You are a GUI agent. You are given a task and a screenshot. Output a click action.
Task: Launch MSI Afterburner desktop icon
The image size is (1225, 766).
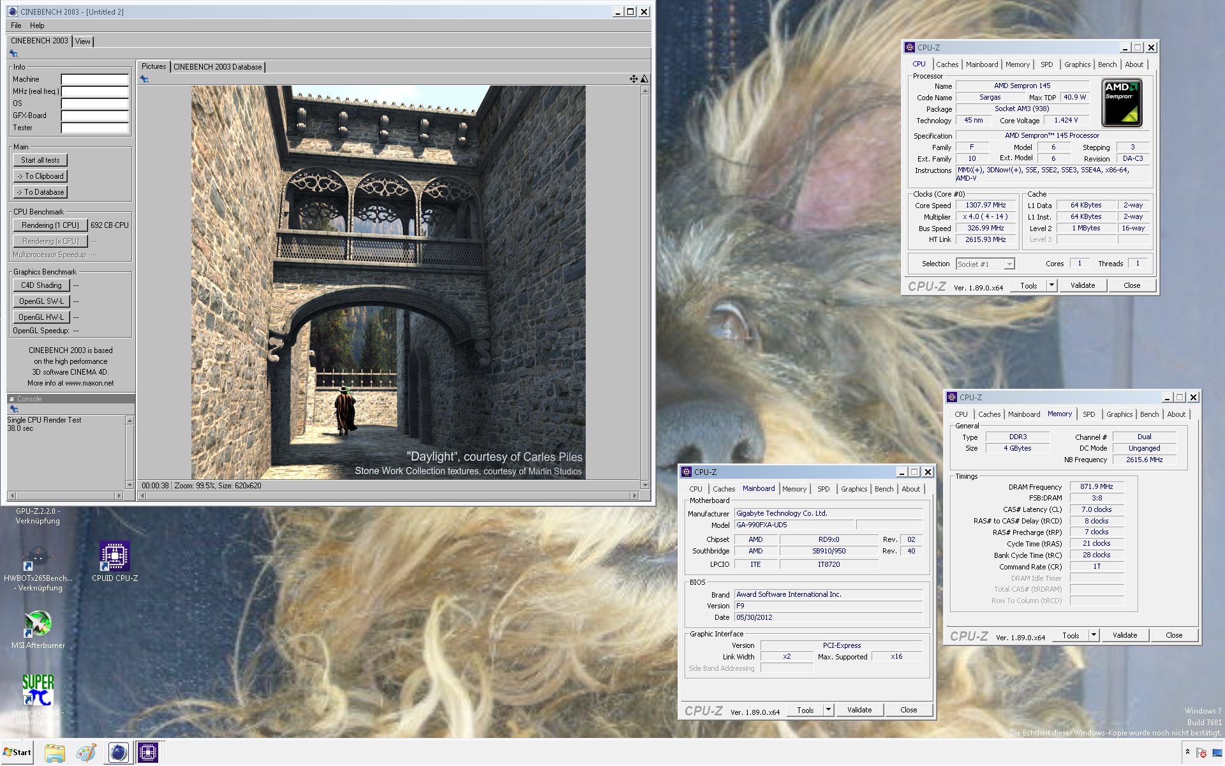(38, 629)
